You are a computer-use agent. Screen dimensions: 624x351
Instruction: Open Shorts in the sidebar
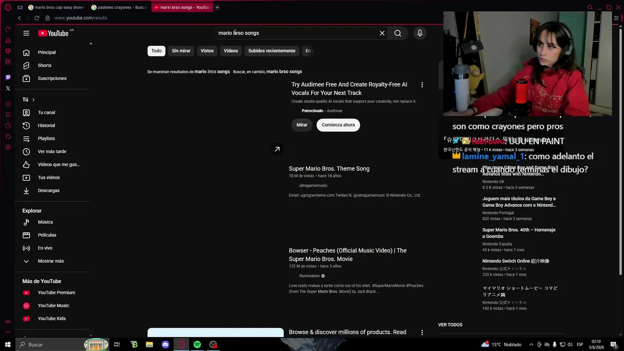(x=52, y=65)
